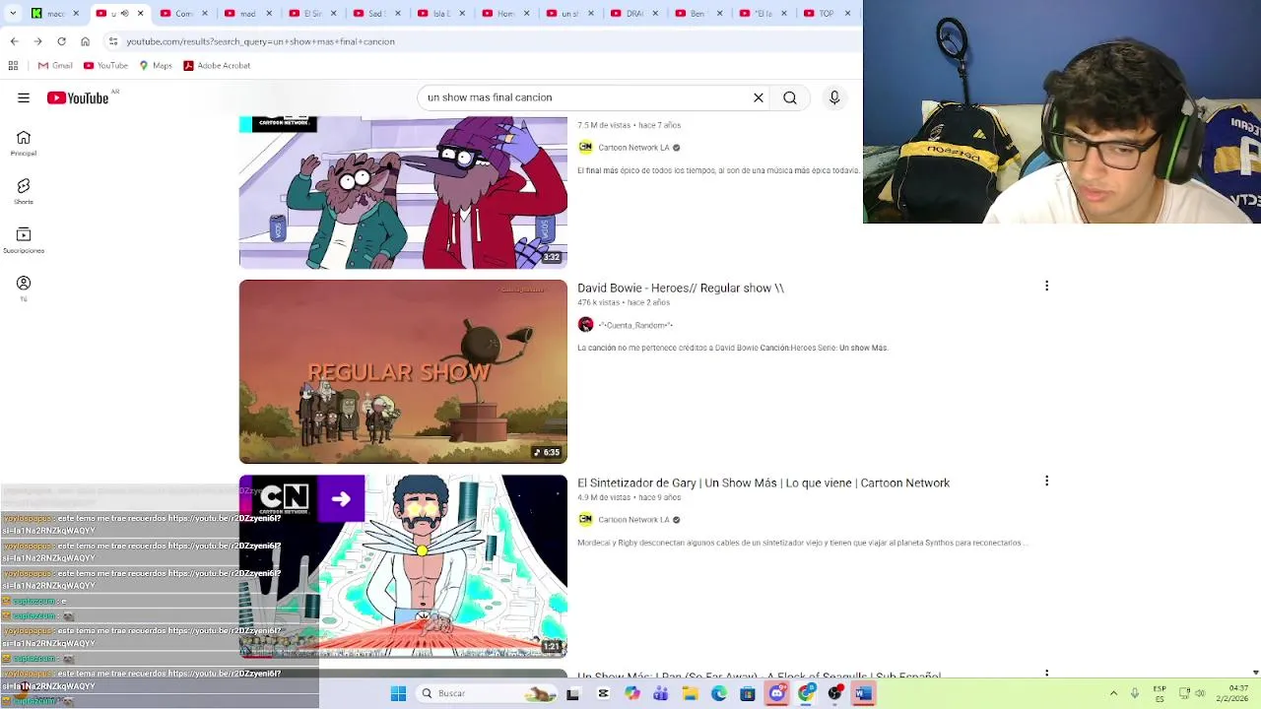This screenshot has height=709, width=1261.
Task: Open Cartoon Network LA channel on first result
Action: 633,147
